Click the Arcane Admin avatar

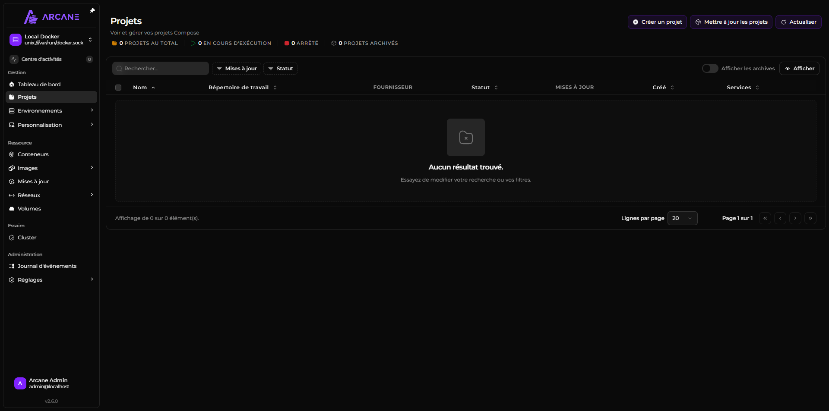[x=20, y=383]
